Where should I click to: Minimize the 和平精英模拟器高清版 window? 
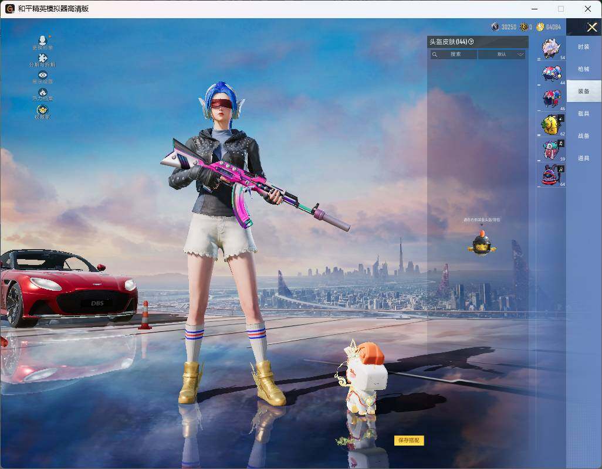click(x=535, y=8)
